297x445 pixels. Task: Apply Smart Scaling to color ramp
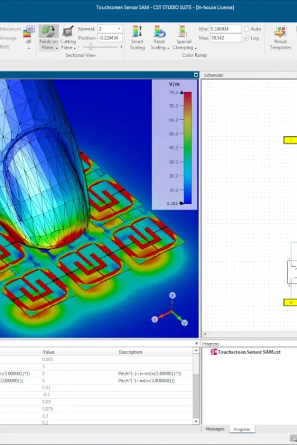(x=137, y=37)
